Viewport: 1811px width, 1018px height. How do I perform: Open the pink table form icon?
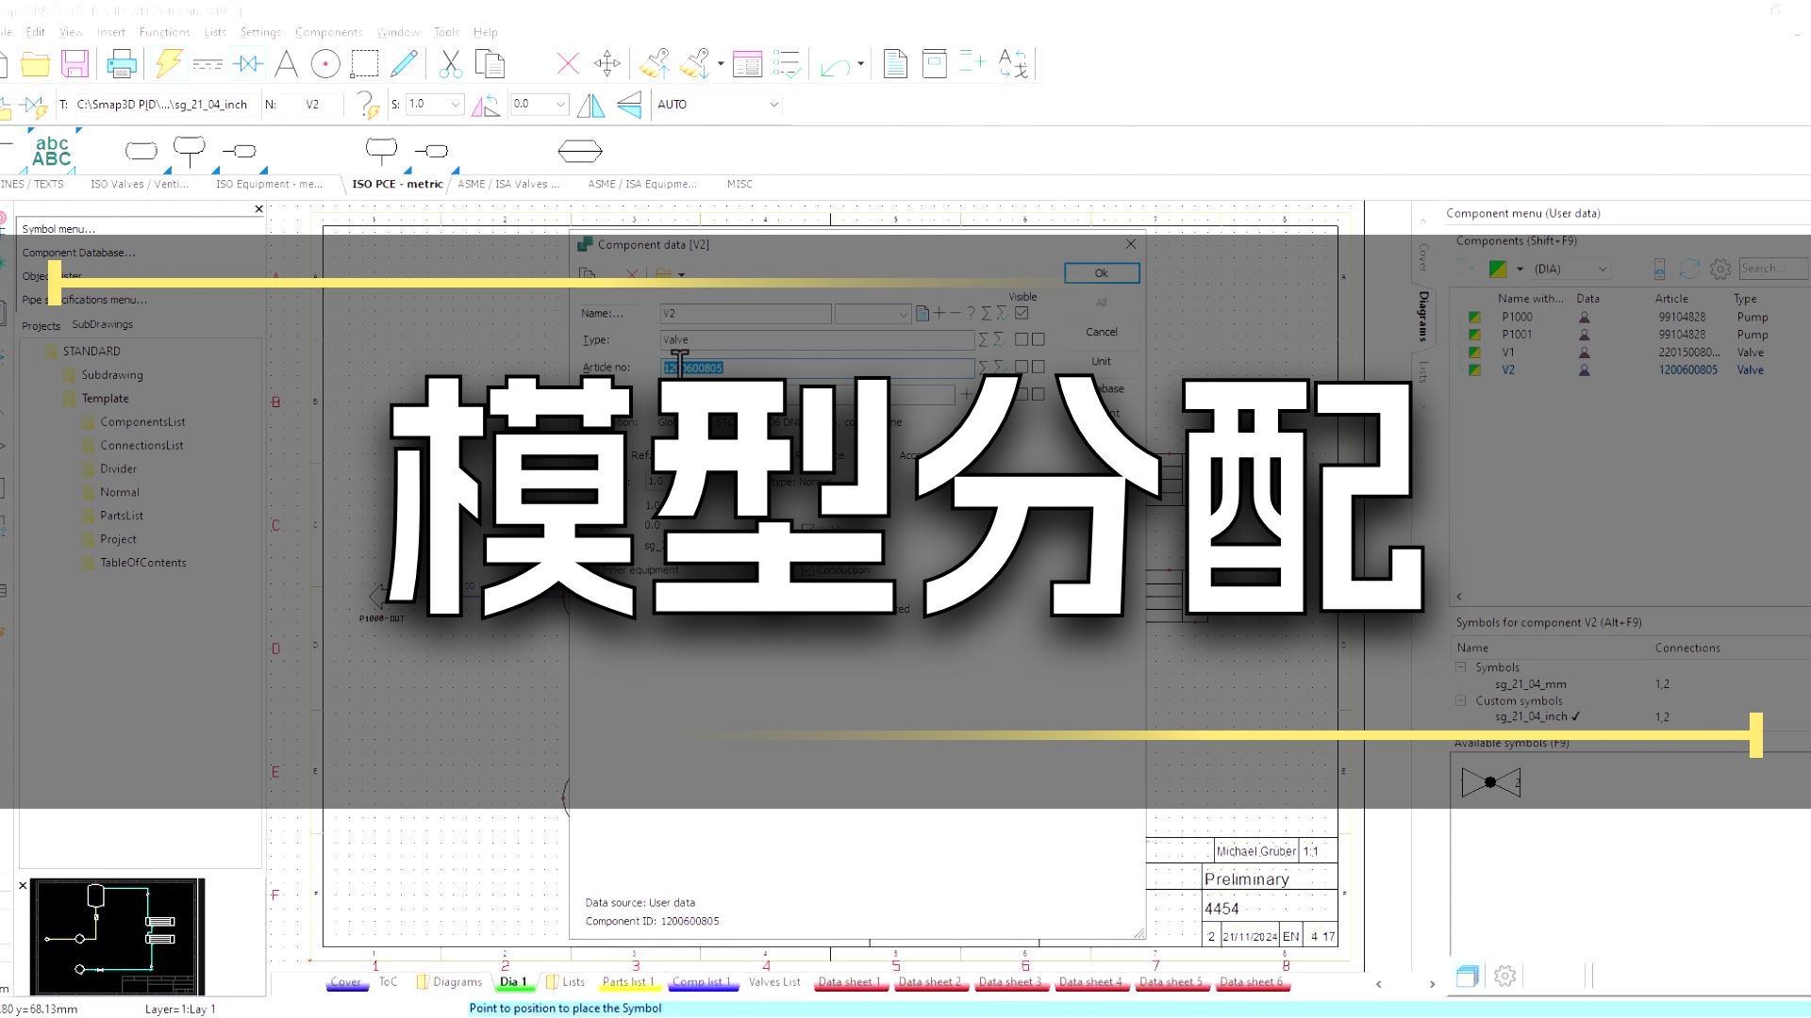pyautogui.click(x=747, y=64)
